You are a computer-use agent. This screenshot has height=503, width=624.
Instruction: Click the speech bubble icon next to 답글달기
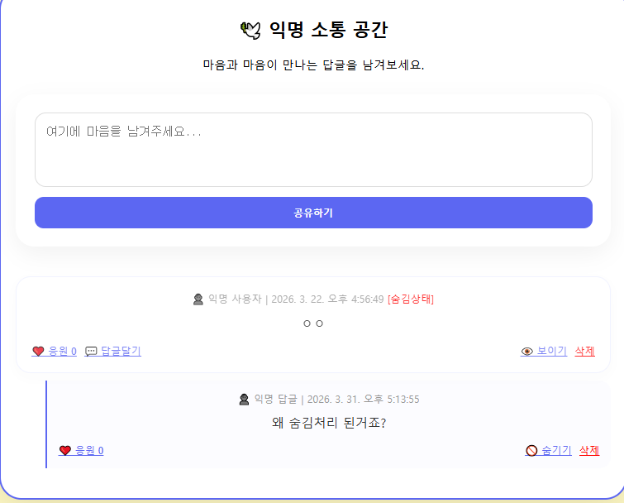pyautogui.click(x=91, y=351)
